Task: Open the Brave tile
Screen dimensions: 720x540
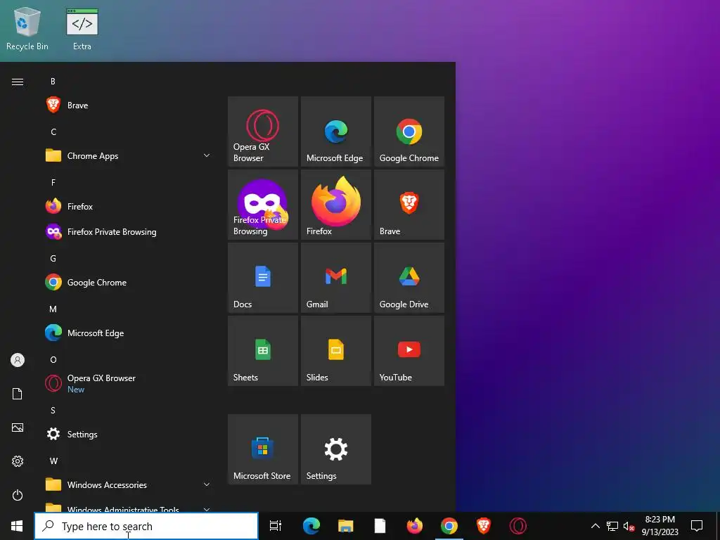Action: point(409,205)
